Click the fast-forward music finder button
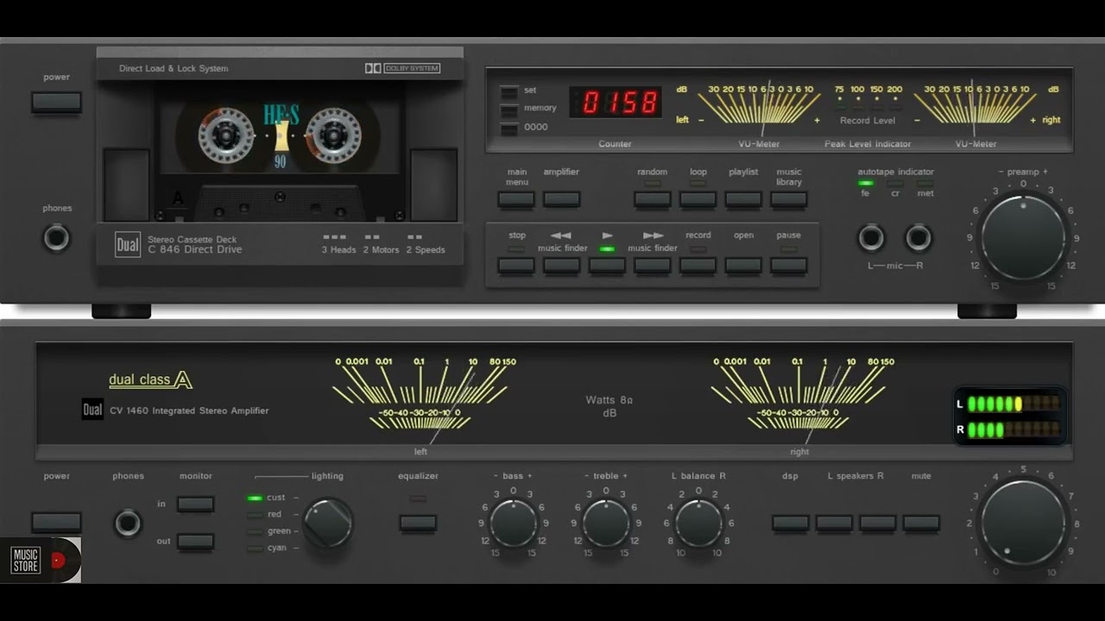 [653, 265]
